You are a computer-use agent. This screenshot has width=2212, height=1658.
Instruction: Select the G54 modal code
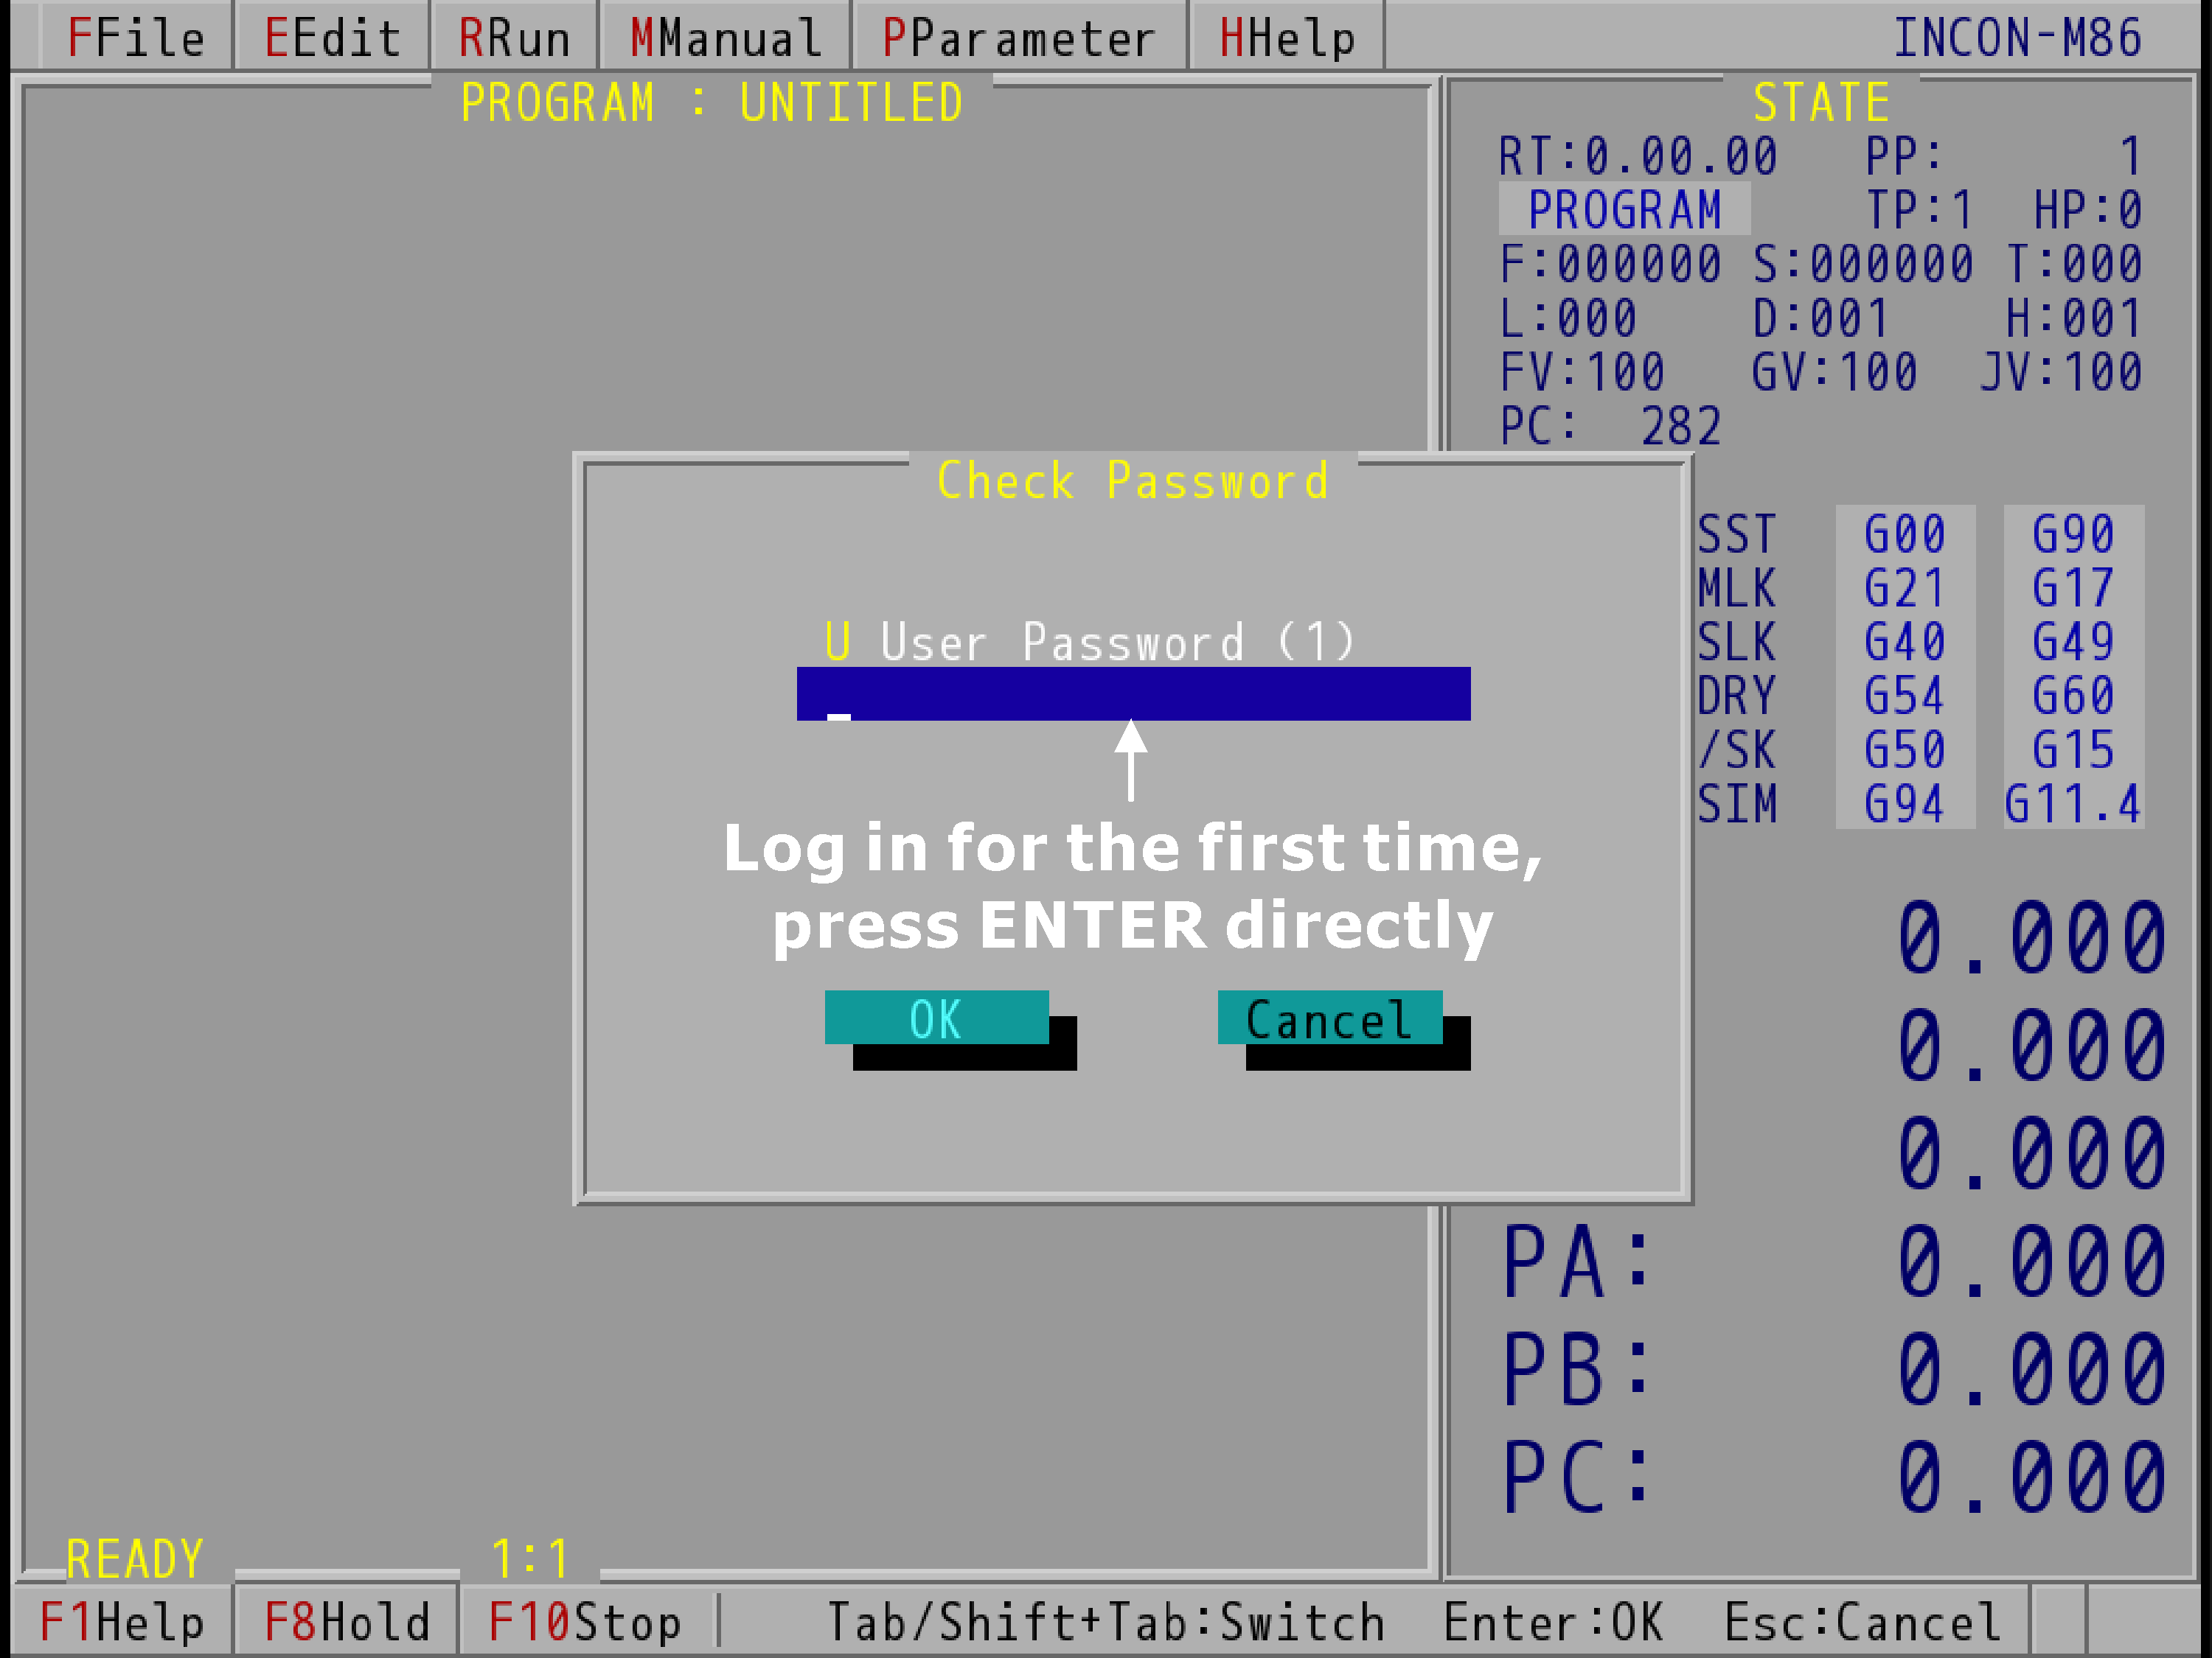coord(1905,696)
